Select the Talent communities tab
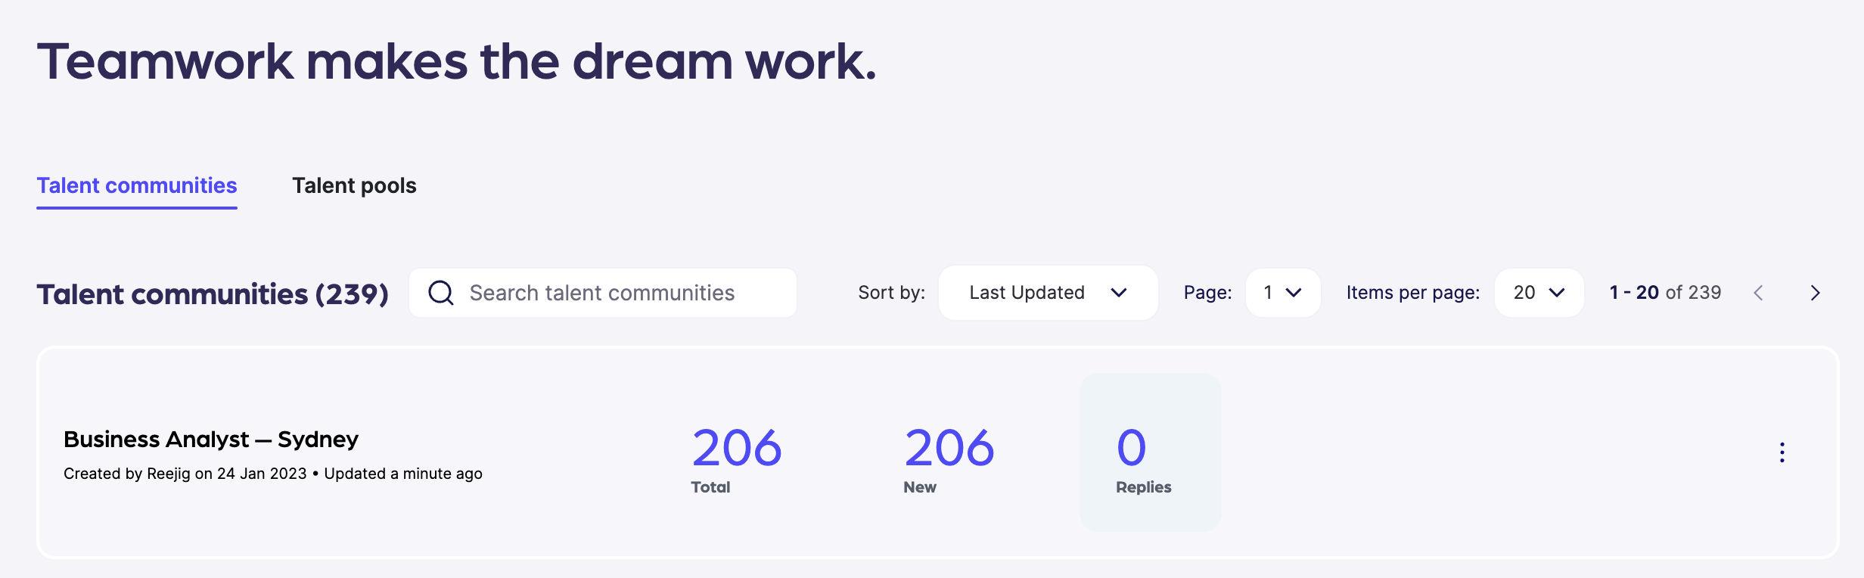This screenshot has height=578, width=1864. pyautogui.click(x=137, y=186)
